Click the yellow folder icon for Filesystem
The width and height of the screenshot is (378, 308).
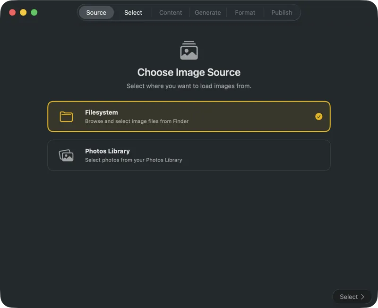click(66, 117)
